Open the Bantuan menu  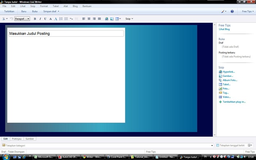[x=87, y=6]
